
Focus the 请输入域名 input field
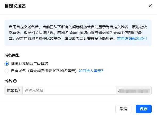coord(69,90)
